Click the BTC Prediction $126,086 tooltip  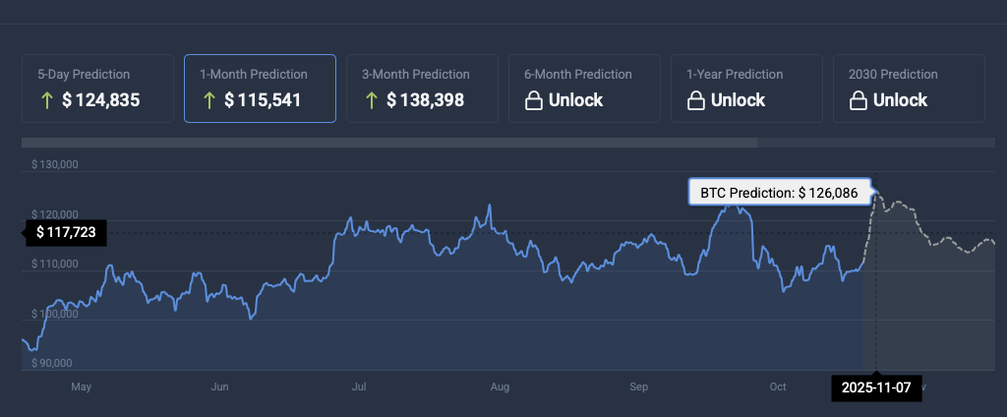click(780, 192)
